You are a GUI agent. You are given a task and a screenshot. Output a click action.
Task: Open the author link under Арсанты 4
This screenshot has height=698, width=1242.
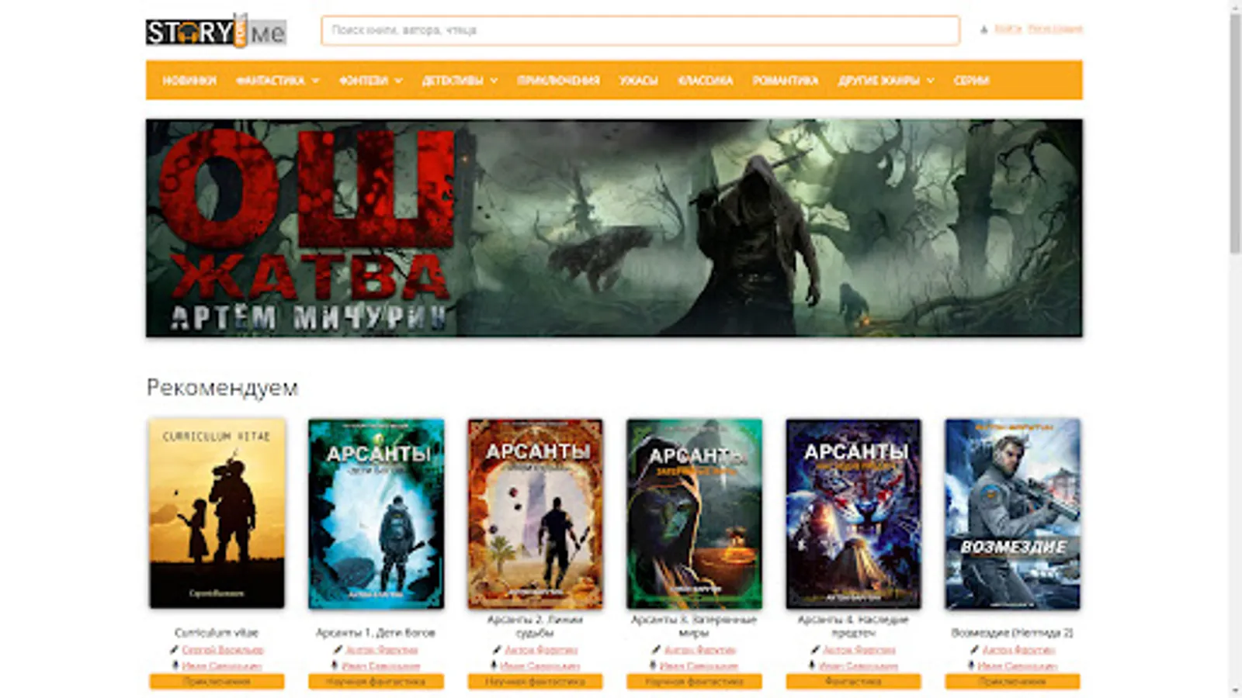pos(859,650)
